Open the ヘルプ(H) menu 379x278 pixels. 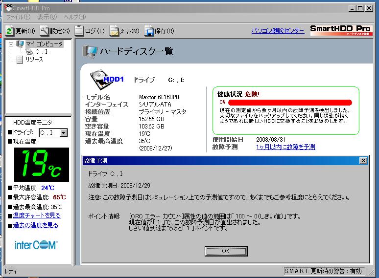click(75, 17)
